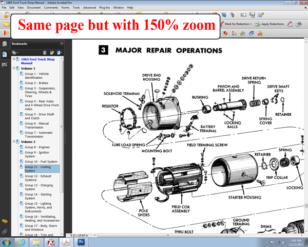Image resolution: width=308 pixels, height=247 pixels.
Task: Open the Attachments paperclip panel icon
Action: 5,232
